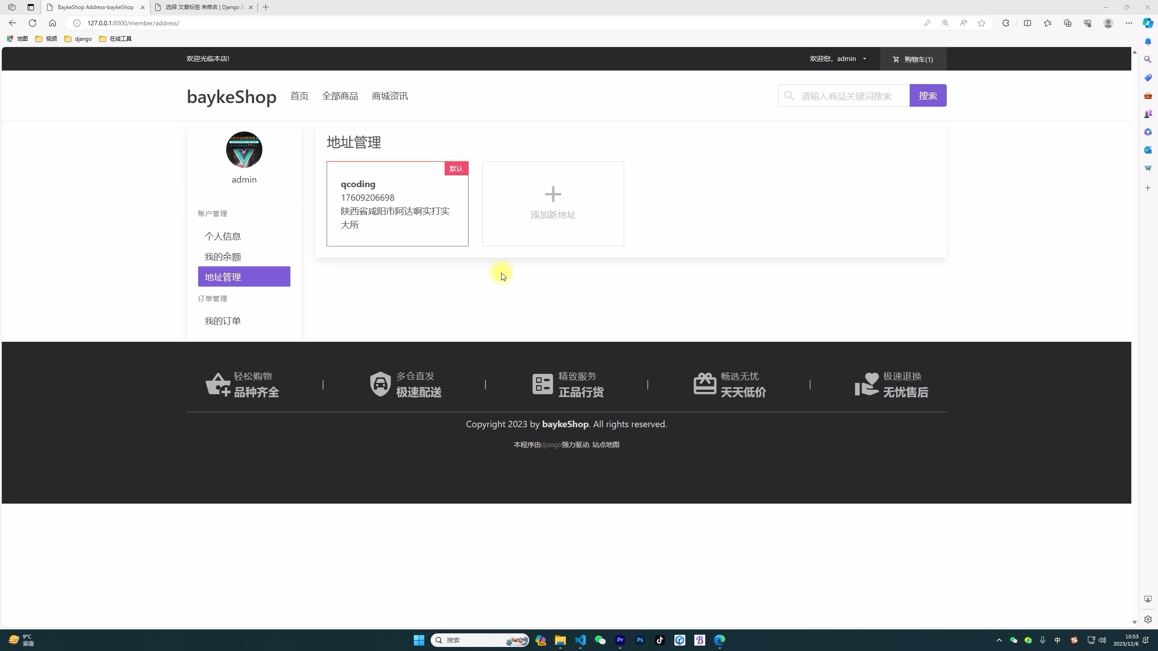Open the shopping cart (购物车)
Image resolution: width=1158 pixels, height=651 pixels.
912,59
